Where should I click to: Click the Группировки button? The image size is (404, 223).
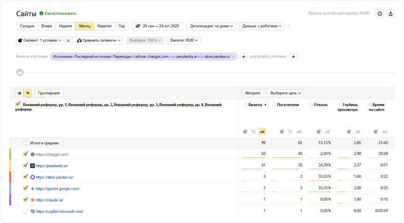(x=49, y=93)
